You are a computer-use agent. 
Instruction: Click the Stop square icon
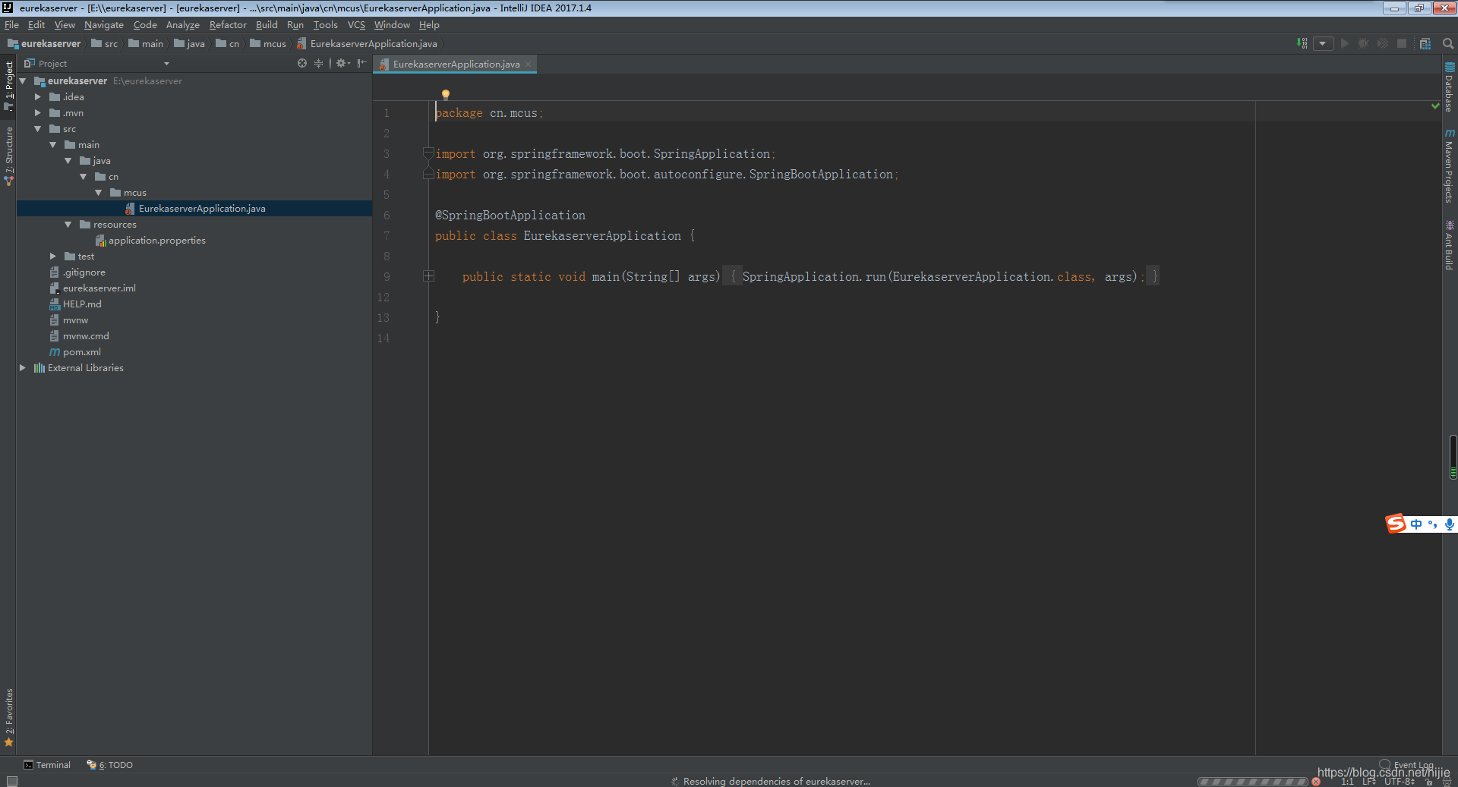point(1402,43)
